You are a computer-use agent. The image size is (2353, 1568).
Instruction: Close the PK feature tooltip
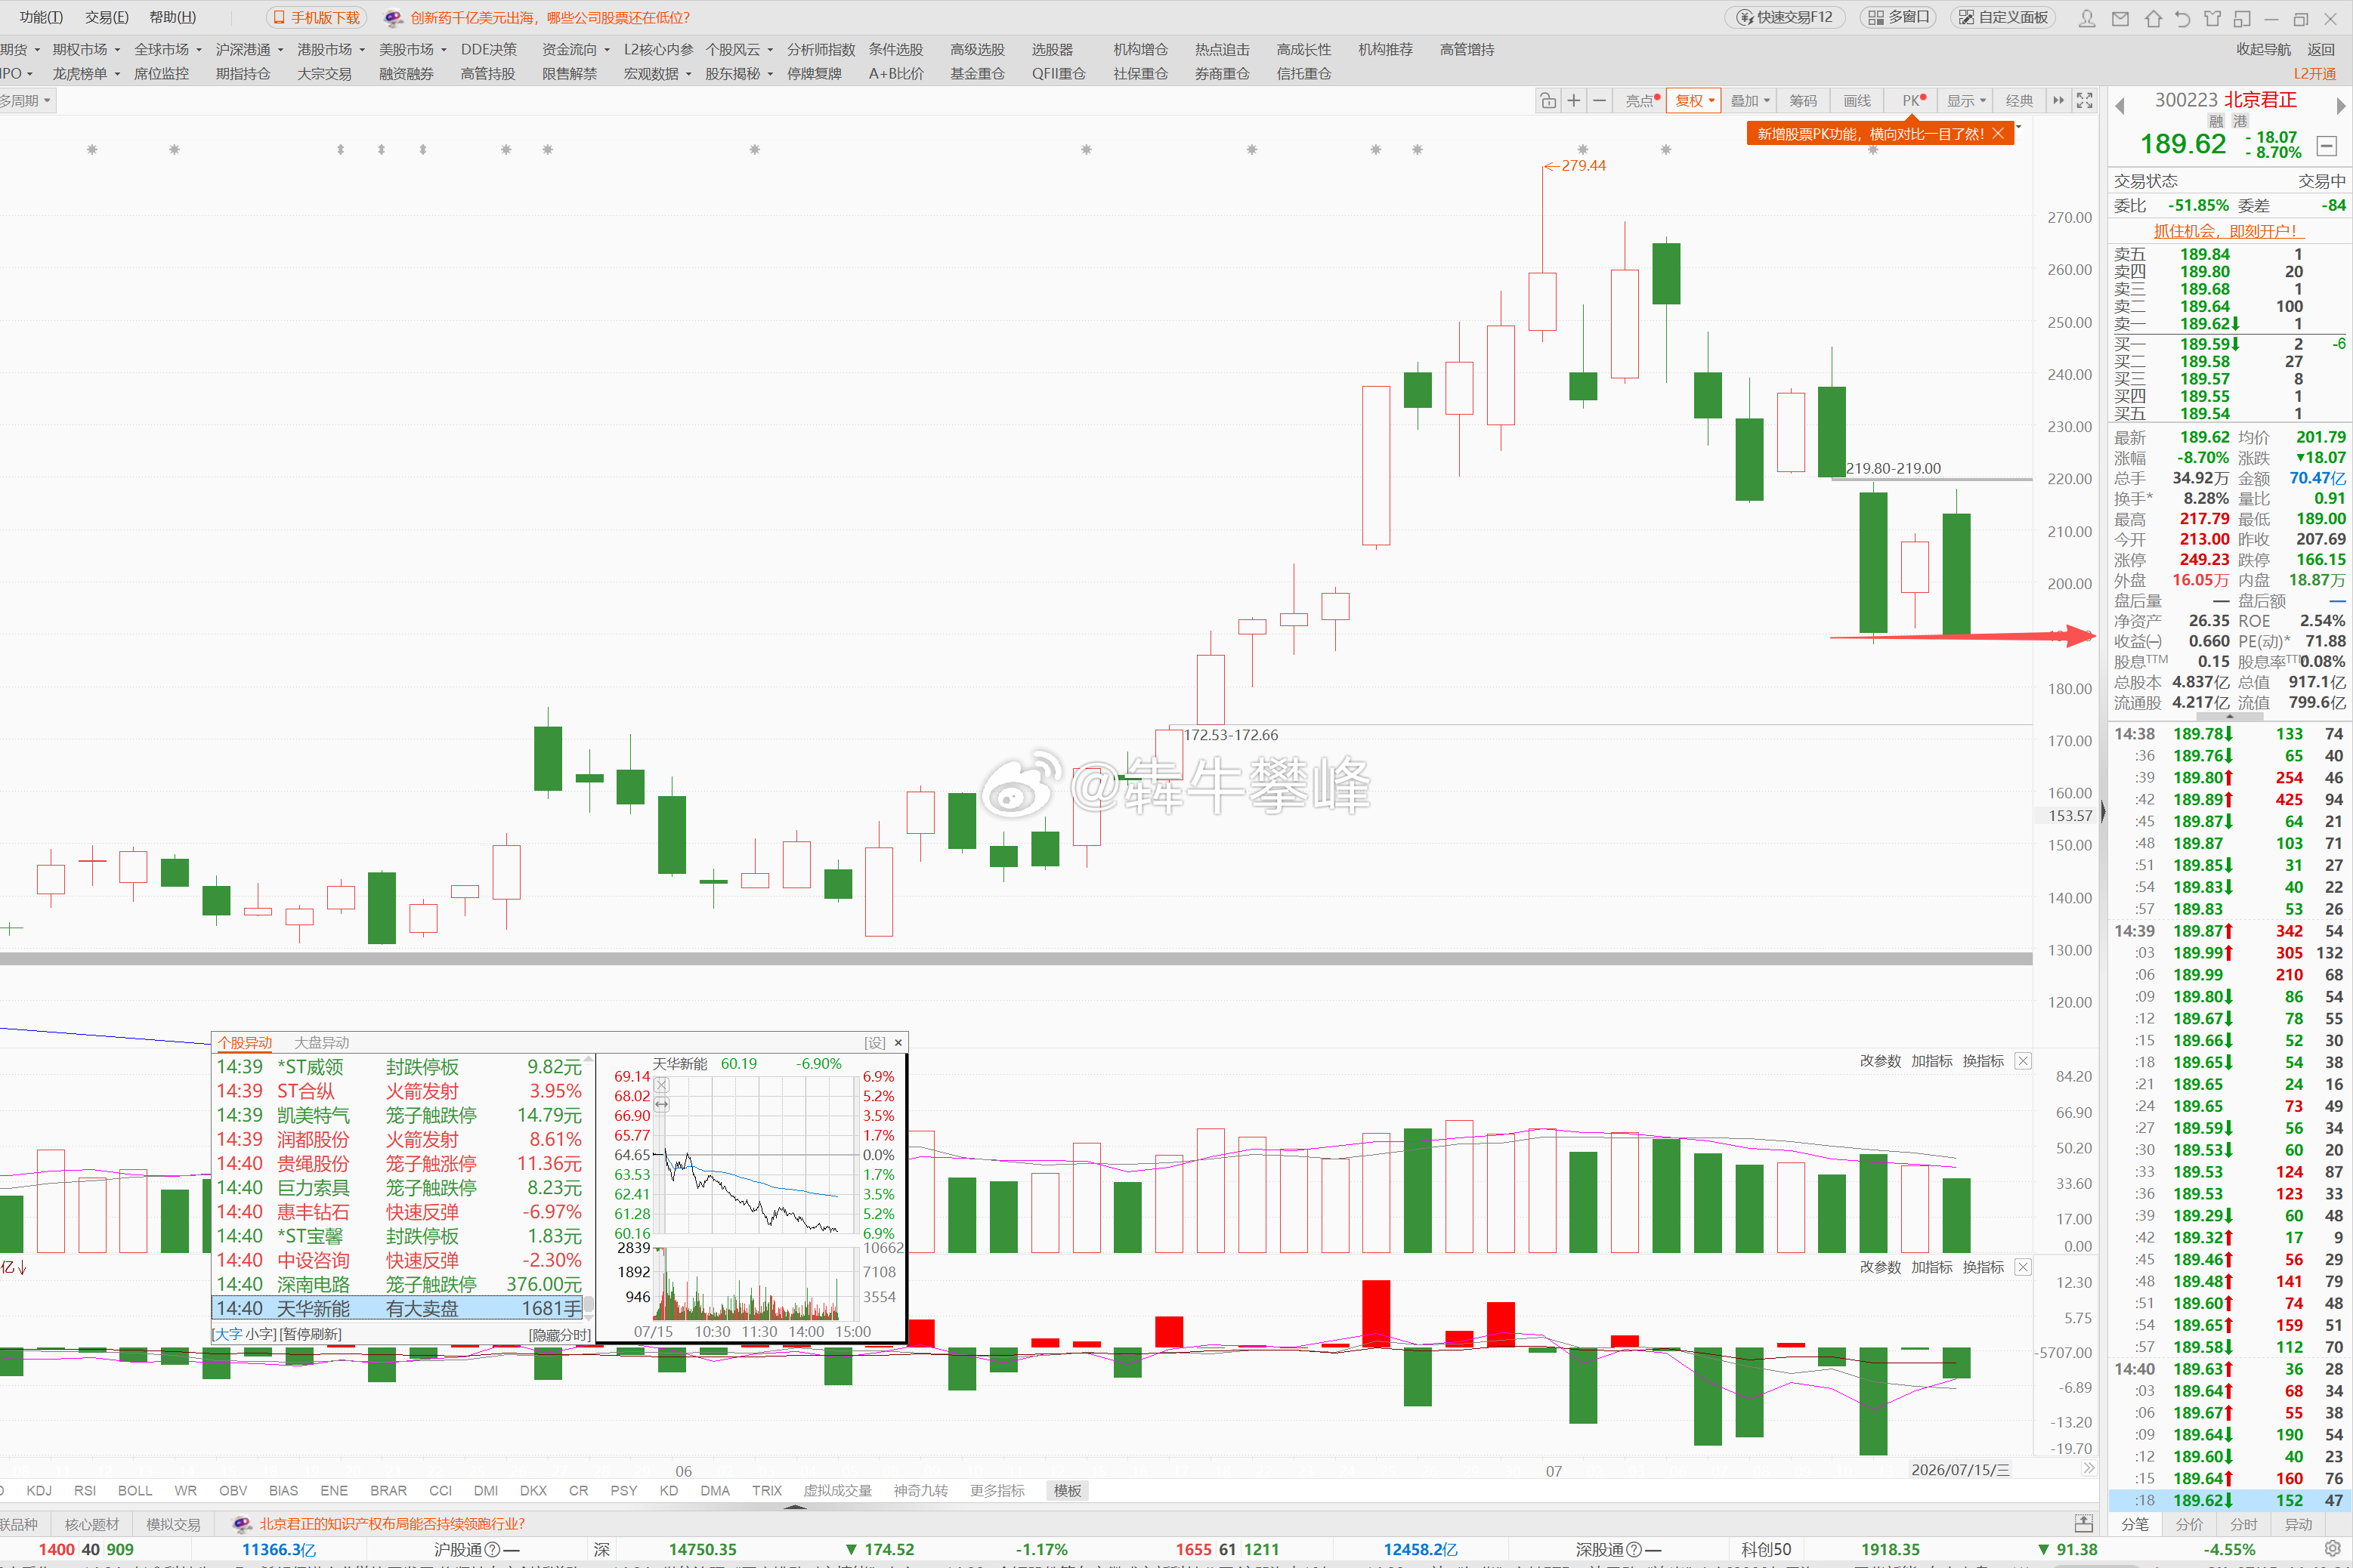[x=1998, y=134]
